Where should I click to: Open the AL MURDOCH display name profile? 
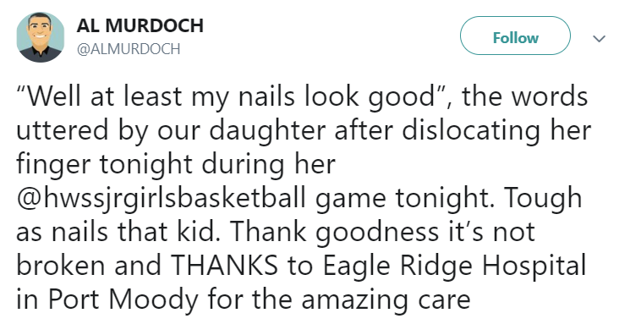pyautogui.click(x=140, y=25)
